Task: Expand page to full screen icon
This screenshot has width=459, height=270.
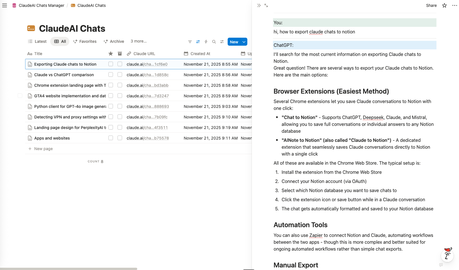Action: [266, 5]
